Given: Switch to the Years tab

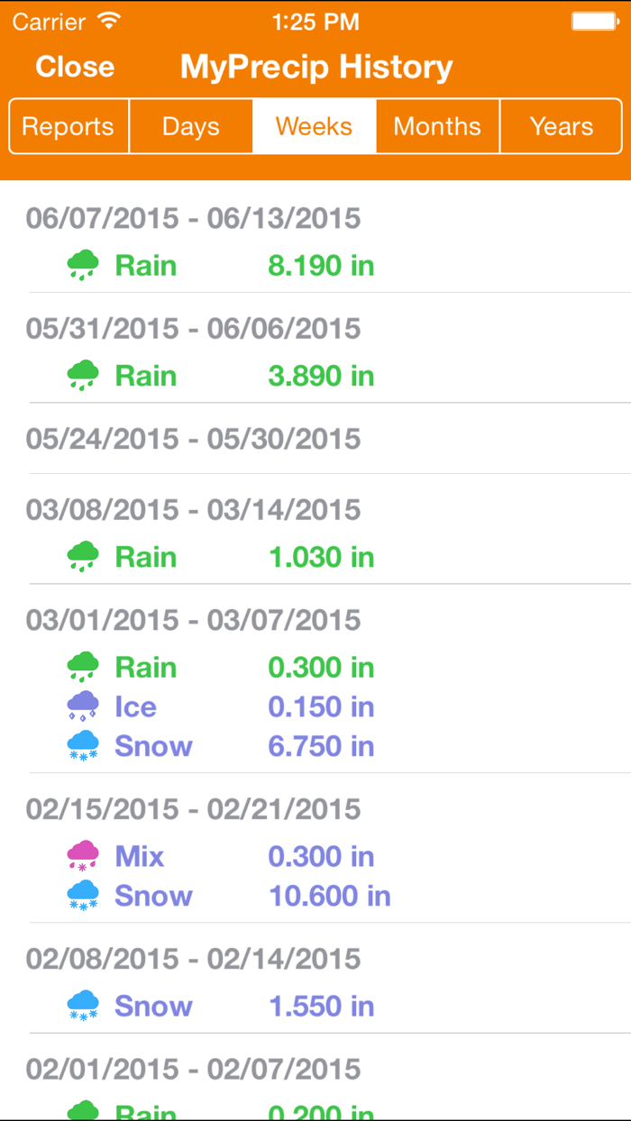Looking at the screenshot, I should [x=561, y=126].
